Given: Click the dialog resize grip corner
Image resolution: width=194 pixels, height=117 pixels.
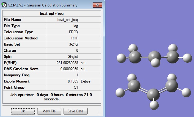Looking at the screenshot, I should tap(99, 113).
